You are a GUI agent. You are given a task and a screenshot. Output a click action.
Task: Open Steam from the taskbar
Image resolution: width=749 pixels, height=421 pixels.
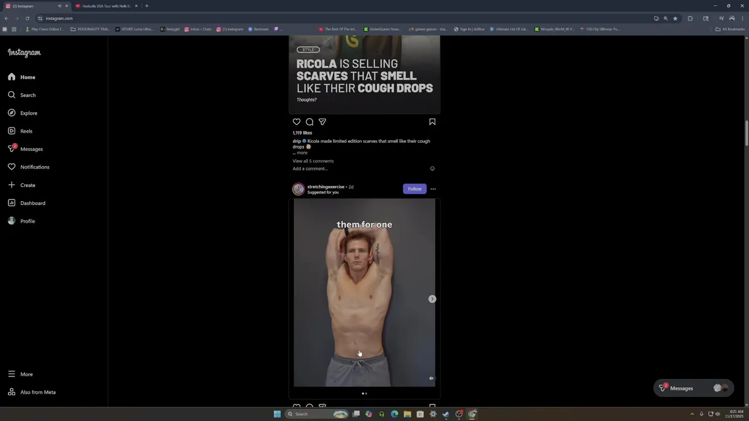pyautogui.click(x=446, y=414)
